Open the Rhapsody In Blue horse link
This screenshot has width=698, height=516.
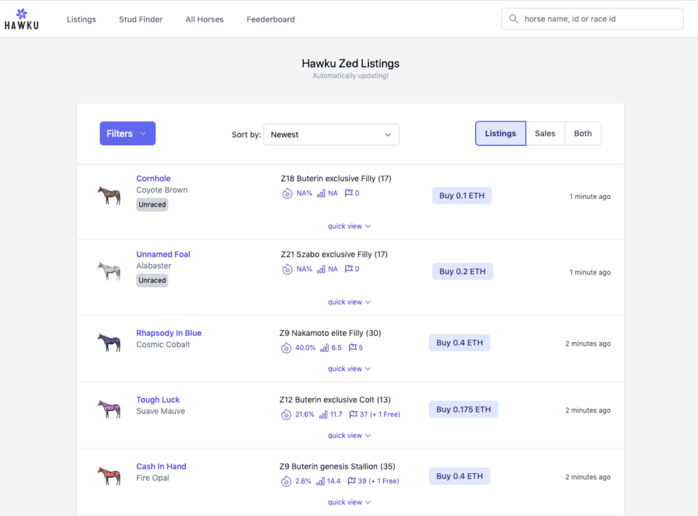168,333
